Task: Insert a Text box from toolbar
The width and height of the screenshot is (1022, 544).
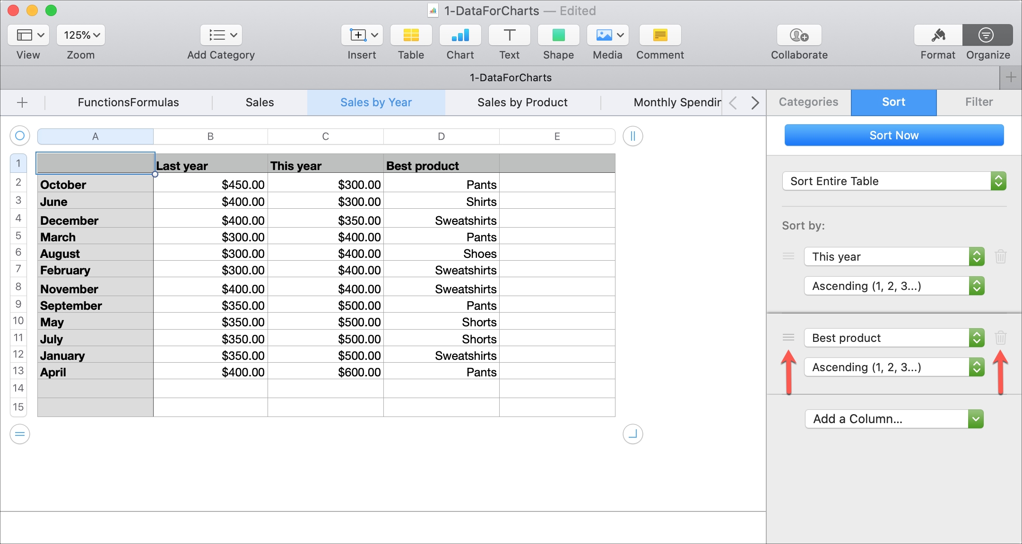Action: coord(509,35)
